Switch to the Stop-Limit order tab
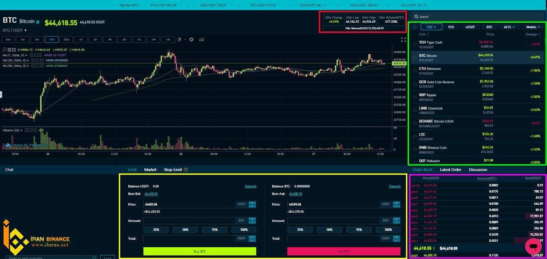This screenshot has height=259, width=547. [x=173, y=169]
